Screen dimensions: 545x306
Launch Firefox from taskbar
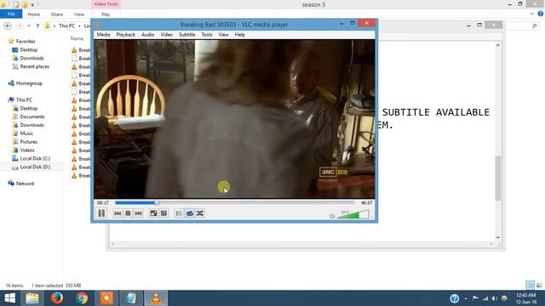coord(57,298)
